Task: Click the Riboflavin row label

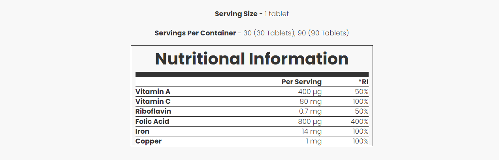Action: click(153, 111)
